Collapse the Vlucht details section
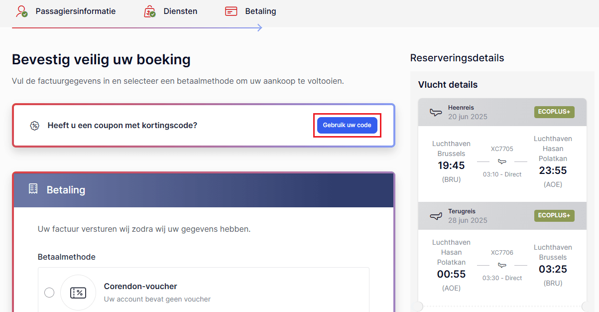Viewport: 599px width, 312px height. (x=449, y=84)
